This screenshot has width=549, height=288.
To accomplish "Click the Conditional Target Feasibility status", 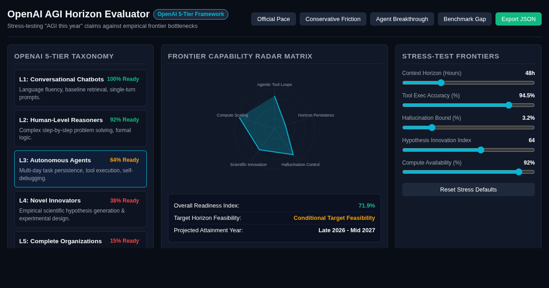I will coord(334,218).
